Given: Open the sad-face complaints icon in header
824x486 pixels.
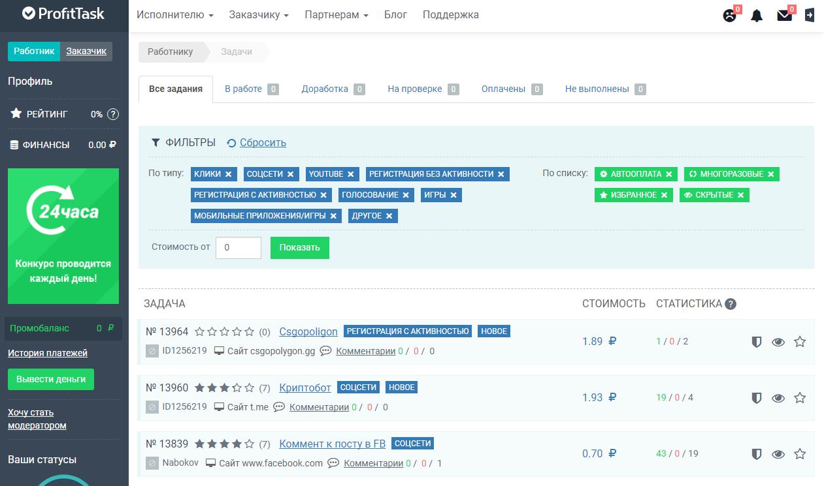Looking at the screenshot, I should 729,16.
